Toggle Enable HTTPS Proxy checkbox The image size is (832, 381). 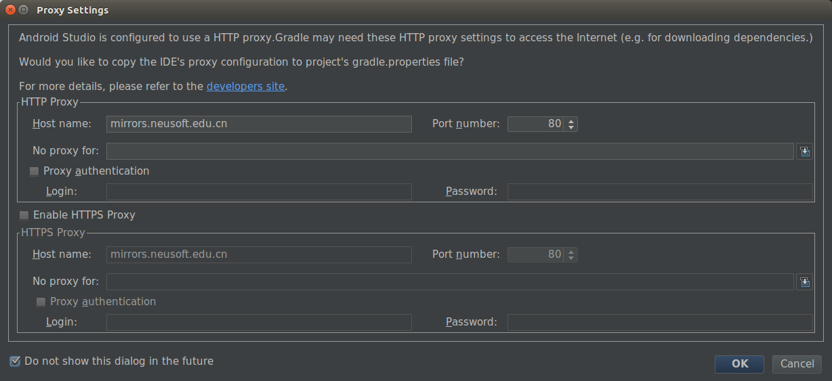(x=24, y=215)
